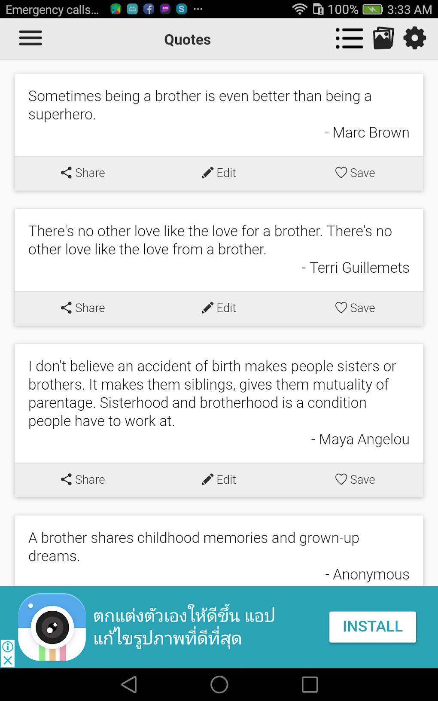Viewport: 438px width, 701px height.
Task: Tap the camera app ad thumbnail
Action: click(x=52, y=627)
